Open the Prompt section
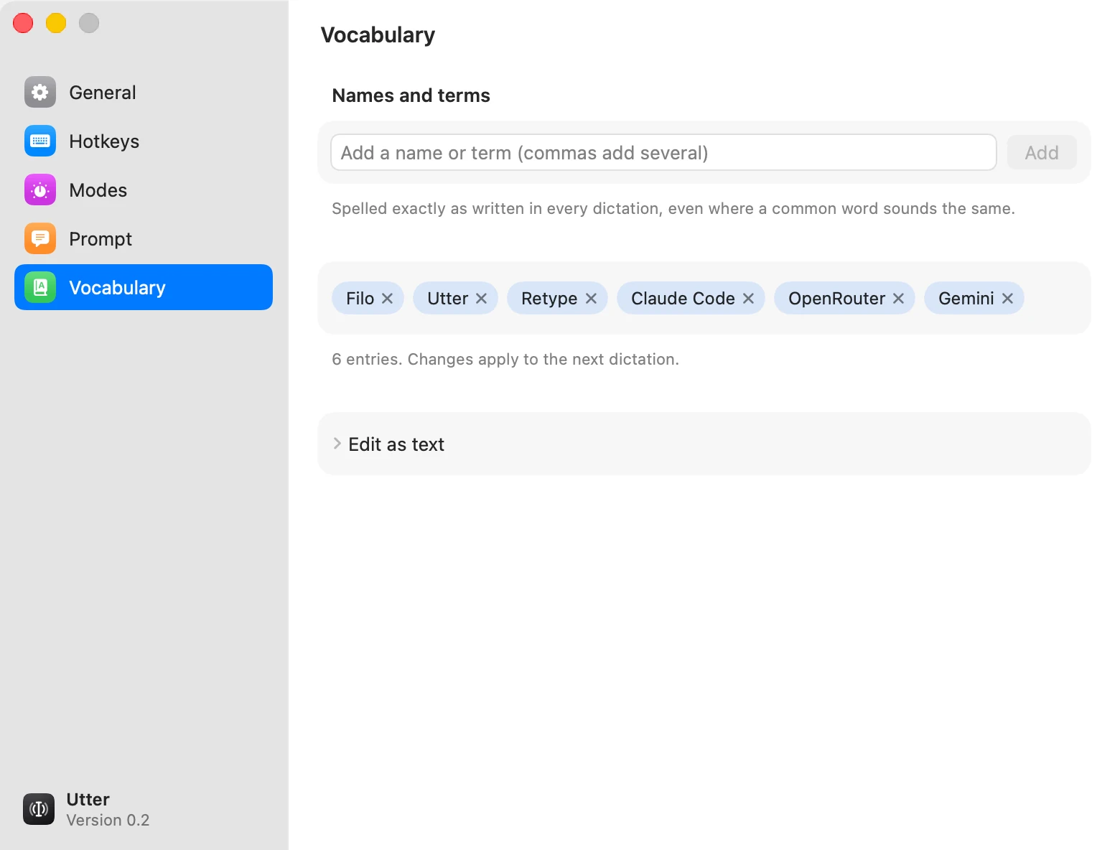The image size is (1120, 850). pos(144,238)
